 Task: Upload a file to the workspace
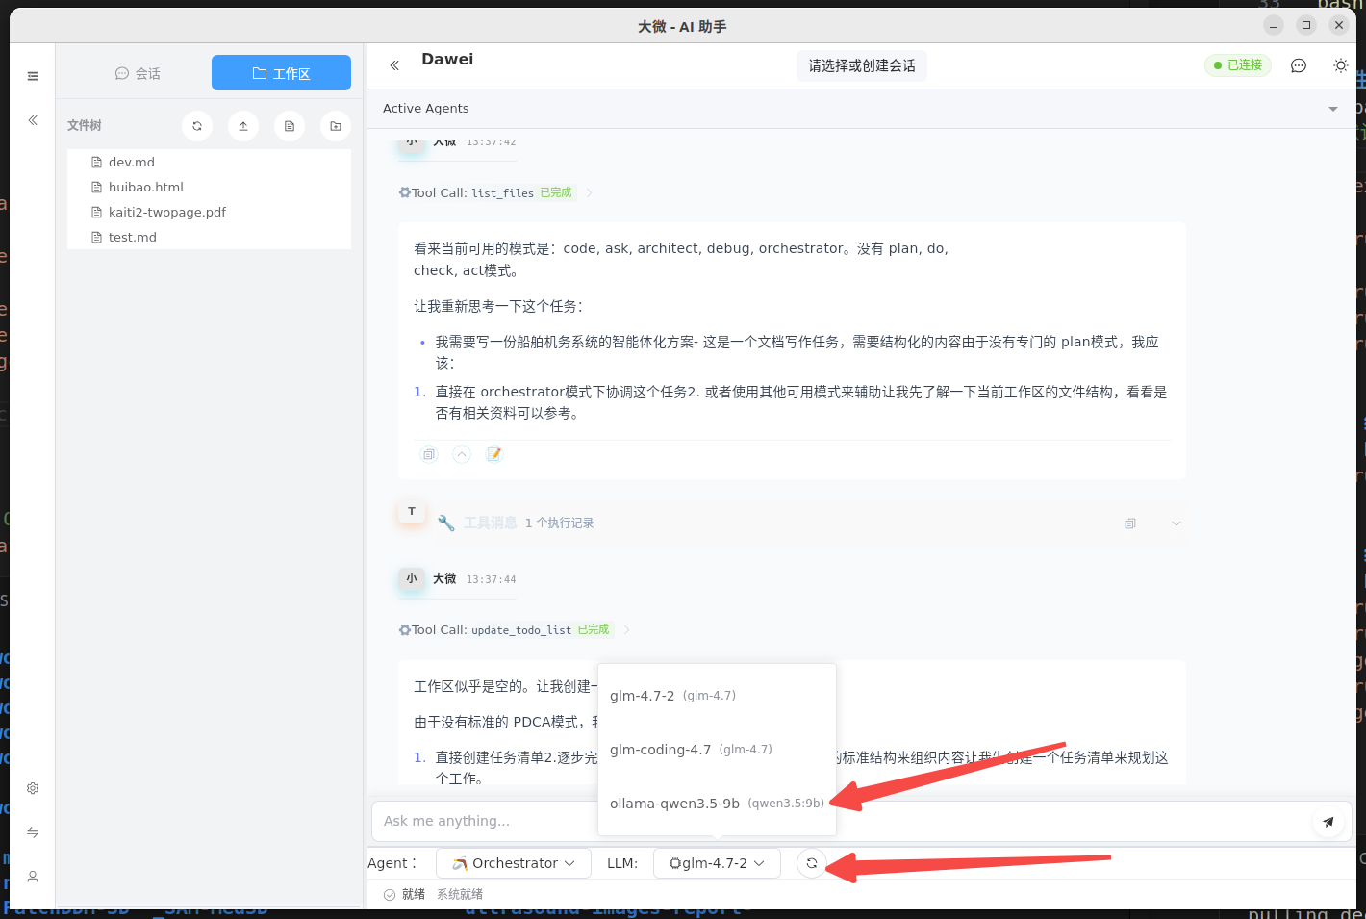242,125
